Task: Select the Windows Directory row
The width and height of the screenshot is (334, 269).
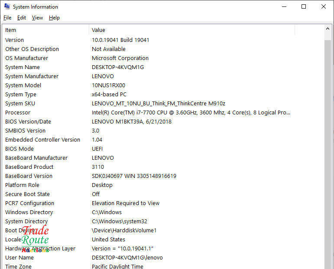Action: coord(29,212)
